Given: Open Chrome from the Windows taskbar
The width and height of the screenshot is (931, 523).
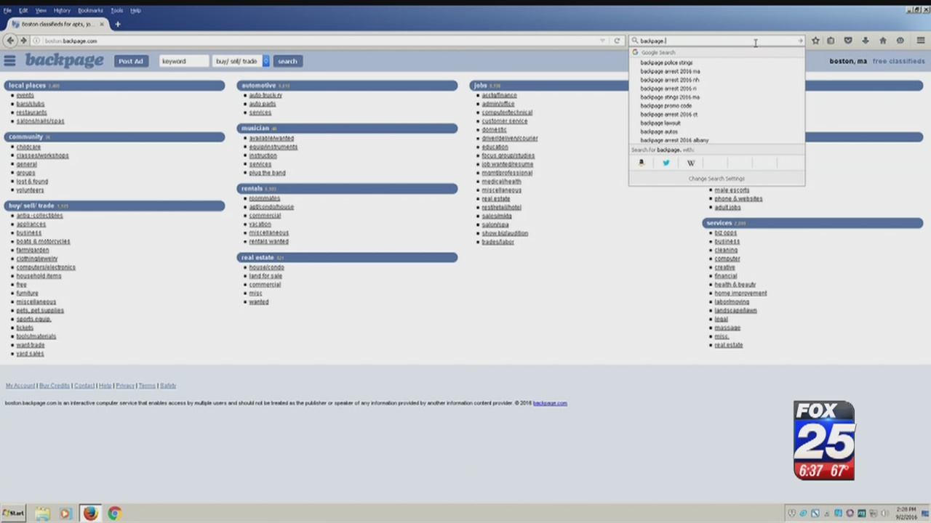Looking at the screenshot, I should click(114, 514).
